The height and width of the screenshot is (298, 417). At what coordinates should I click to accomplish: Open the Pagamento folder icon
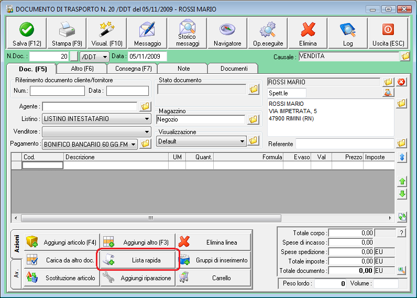pos(145,144)
